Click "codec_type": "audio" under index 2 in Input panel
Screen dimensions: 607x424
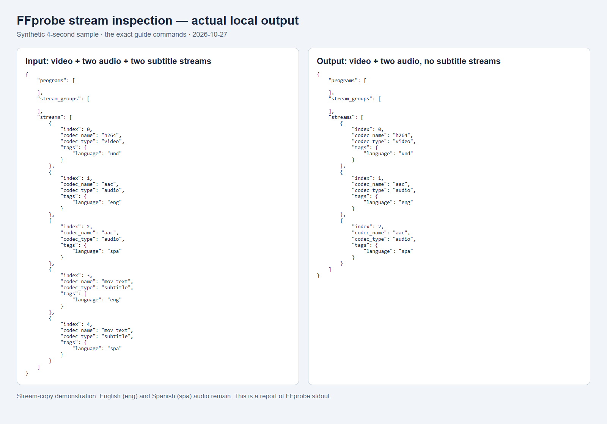click(93, 239)
